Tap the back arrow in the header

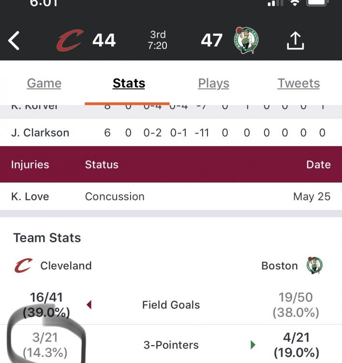click(x=14, y=41)
